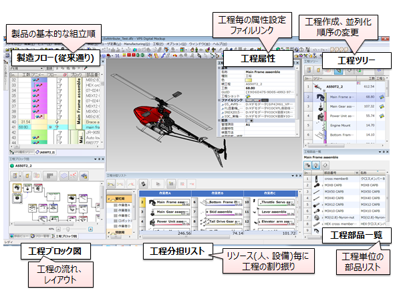The width and height of the screenshot is (401, 301).
Task: Switch to the VPS構成ツリー tab
Action: point(22,152)
